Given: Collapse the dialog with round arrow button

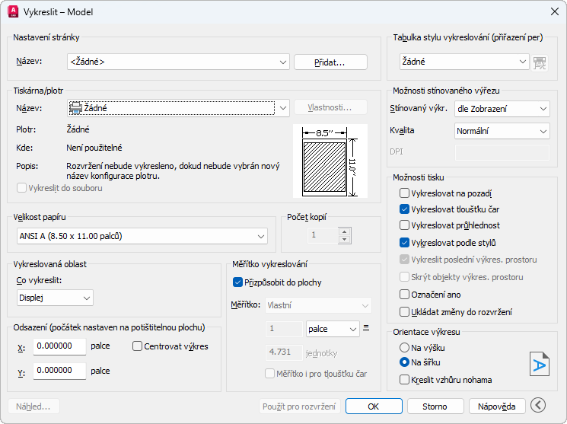Looking at the screenshot, I should coord(538,405).
